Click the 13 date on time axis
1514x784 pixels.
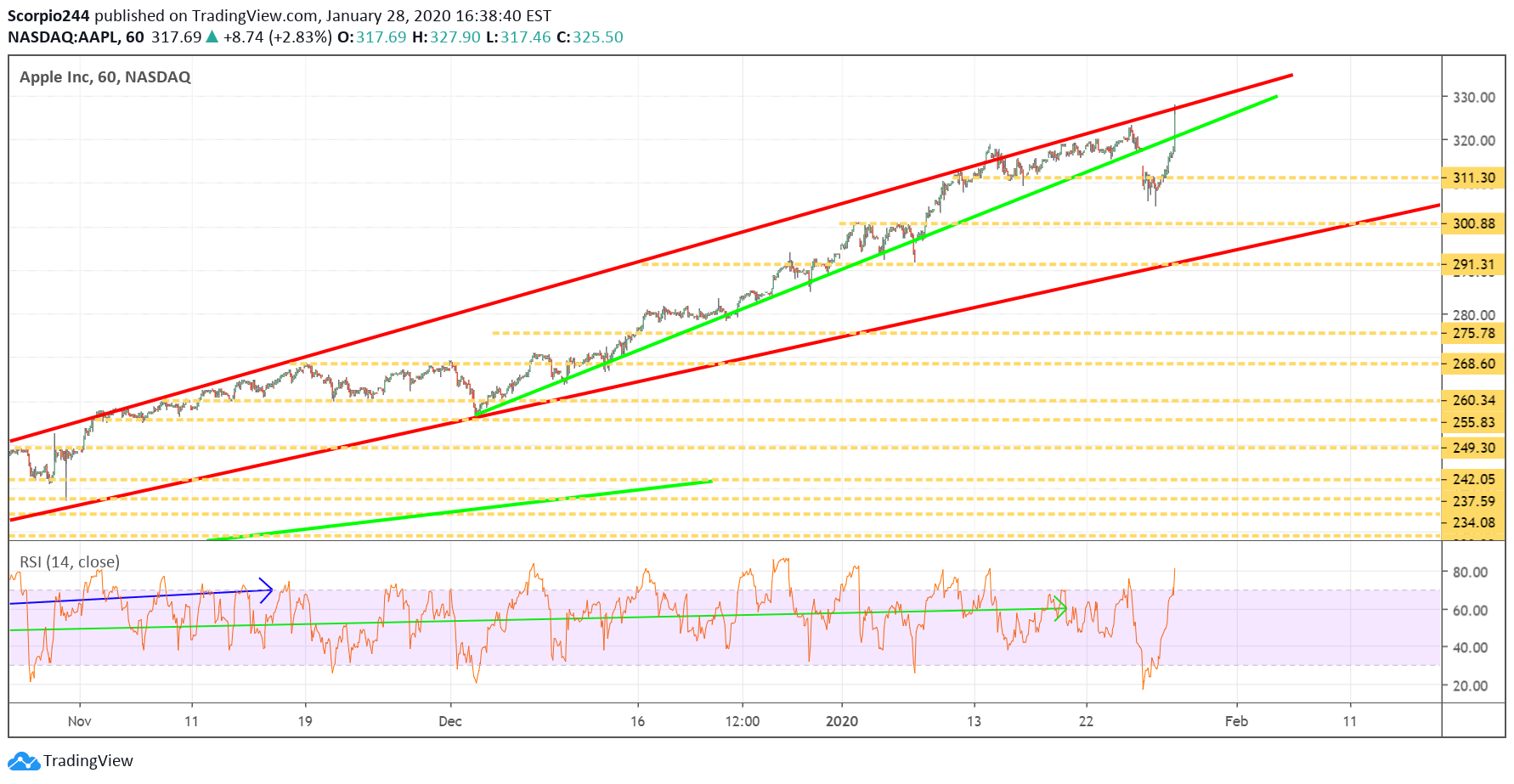click(x=974, y=722)
